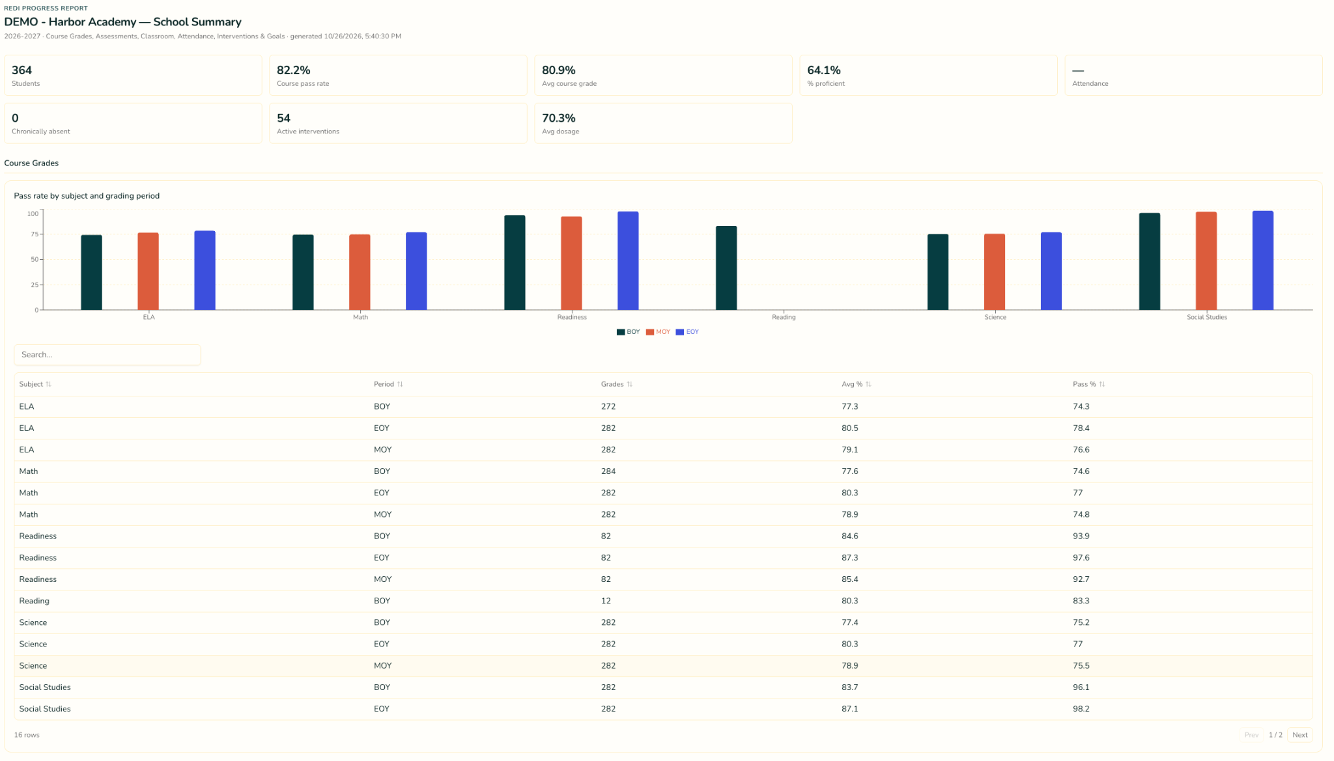The height and width of the screenshot is (761, 1334).
Task: Select the Math MOY table row
Action: click(663, 514)
